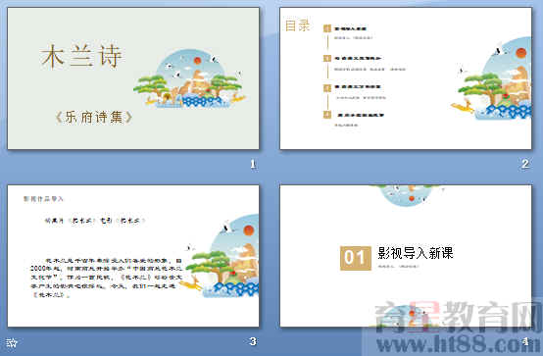Click the pine tree illustration on slide 3
The width and height of the screenshot is (543, 356).
210,266
